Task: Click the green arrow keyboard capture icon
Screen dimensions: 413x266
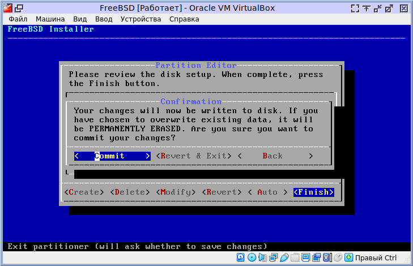Action: pos(348,258)
